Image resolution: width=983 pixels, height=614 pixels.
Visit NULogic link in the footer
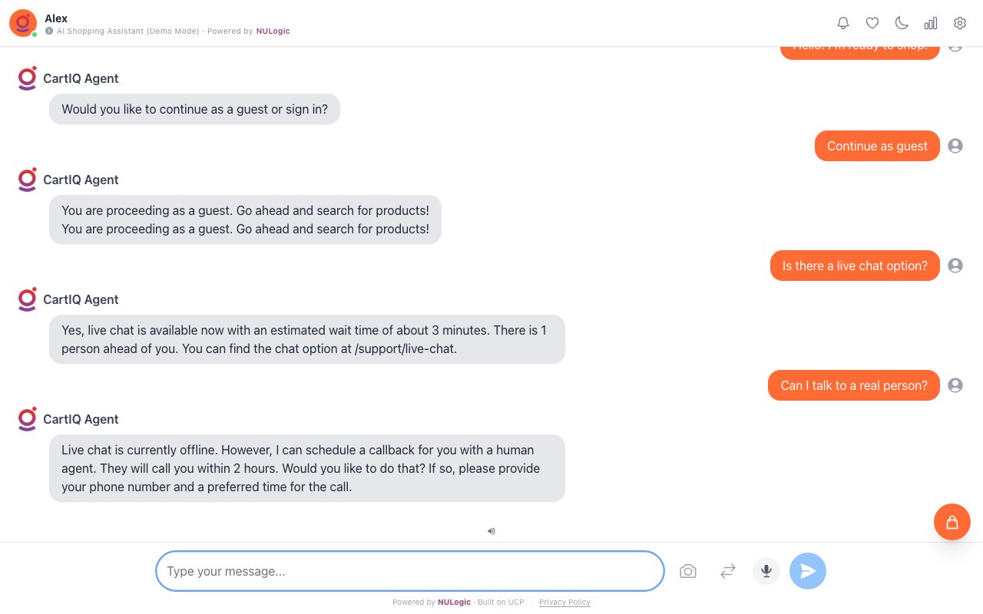[454, 602]
